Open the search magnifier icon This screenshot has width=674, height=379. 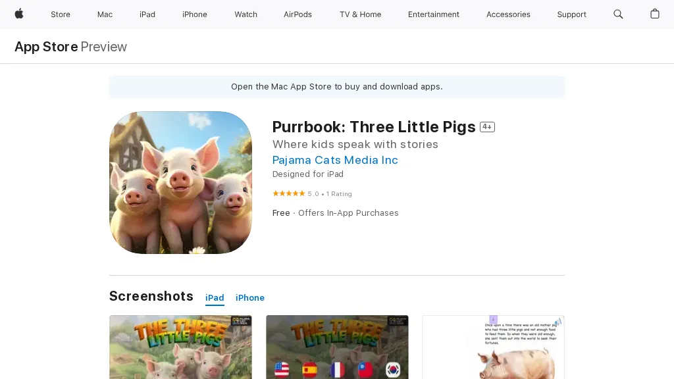(x=618, y=14)
